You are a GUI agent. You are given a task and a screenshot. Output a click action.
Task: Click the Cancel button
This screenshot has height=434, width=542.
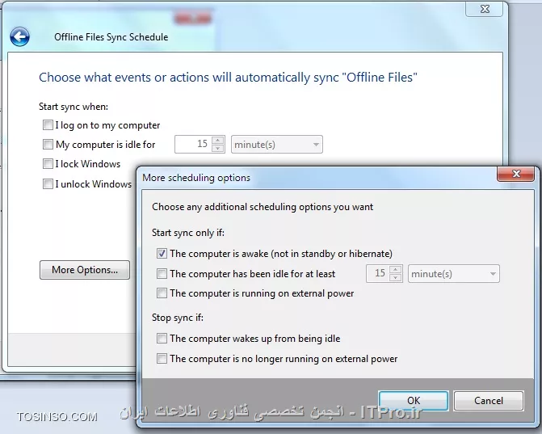[489, 400]
